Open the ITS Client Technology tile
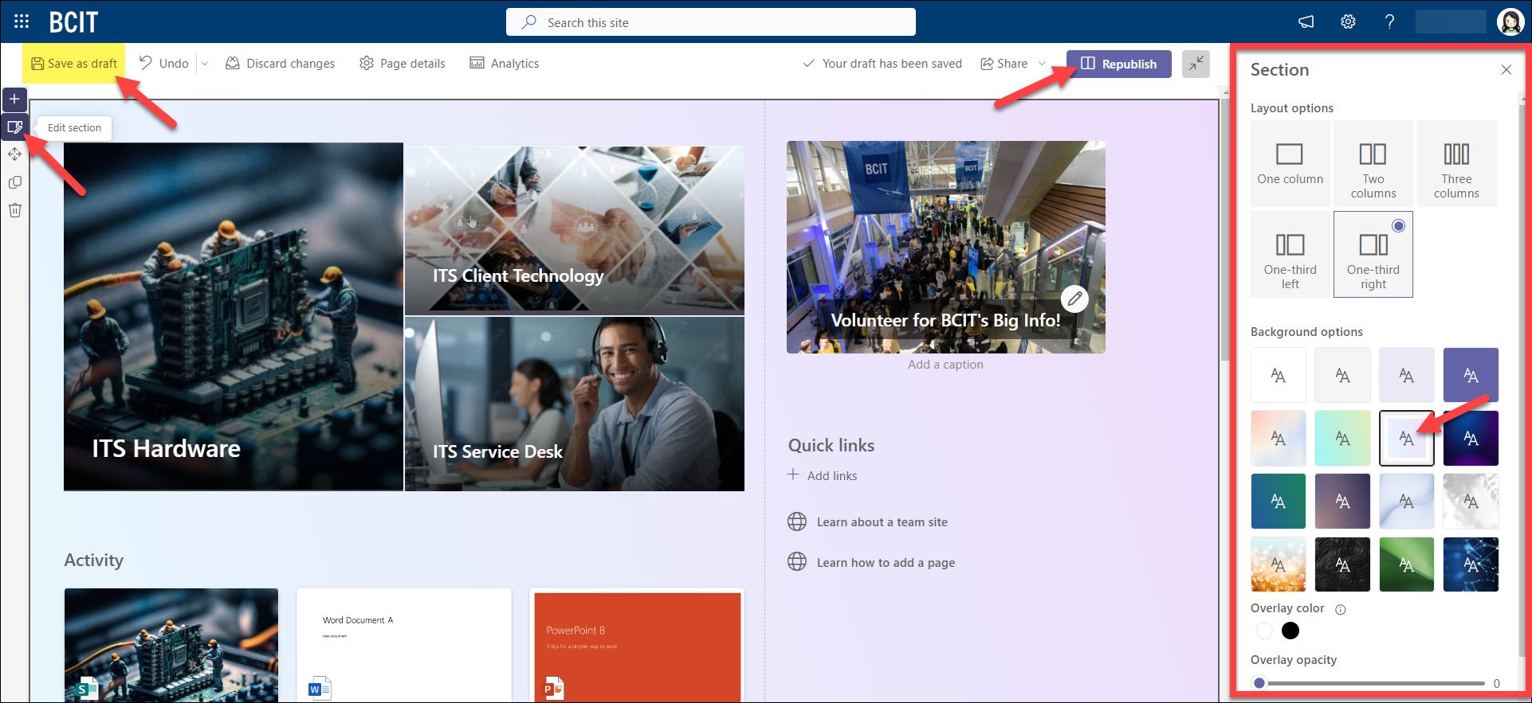Viewport: 1532px width, 703px height. point(575,229)
